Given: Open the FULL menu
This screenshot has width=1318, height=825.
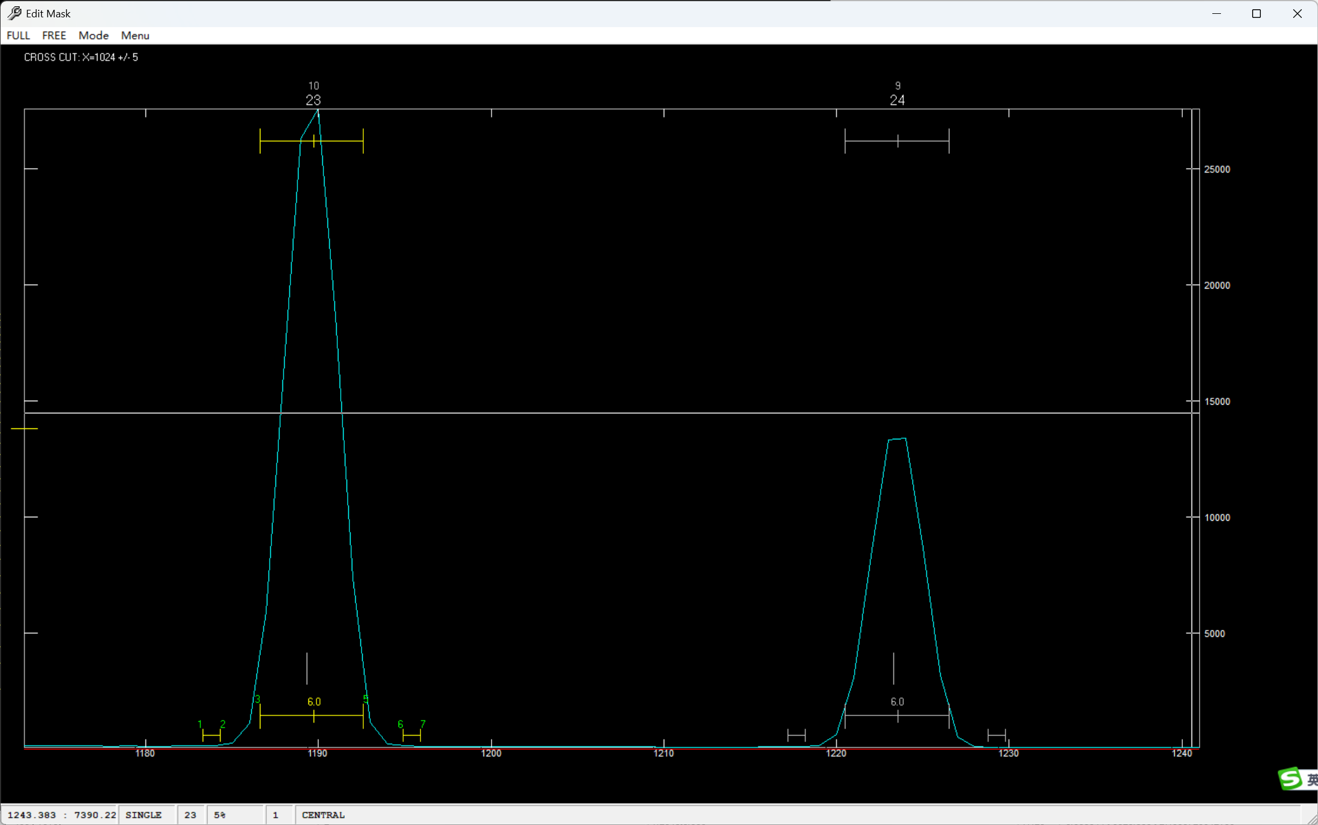Looking at the screenshot, I should click(18, 35).
